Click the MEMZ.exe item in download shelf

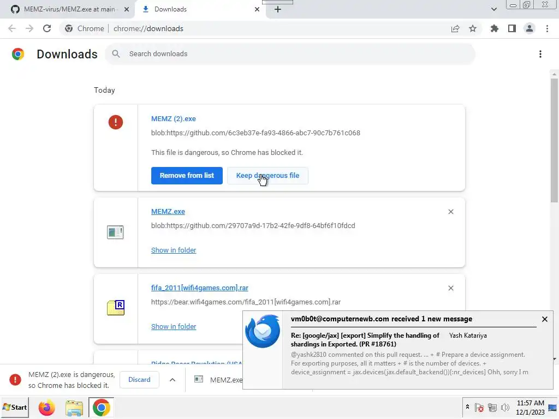point(218,380)
